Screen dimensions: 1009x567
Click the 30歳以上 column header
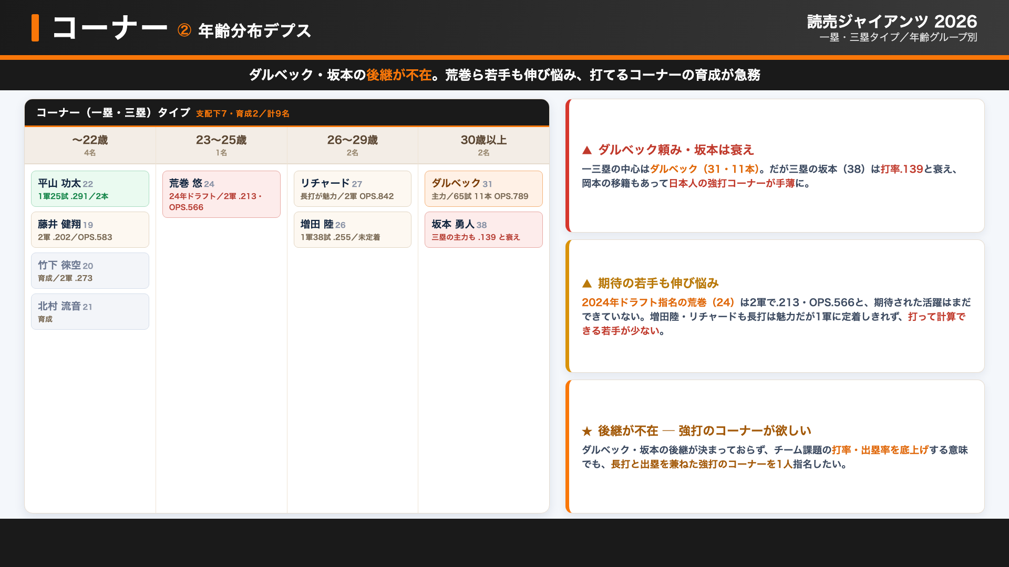tap(483, 145)
